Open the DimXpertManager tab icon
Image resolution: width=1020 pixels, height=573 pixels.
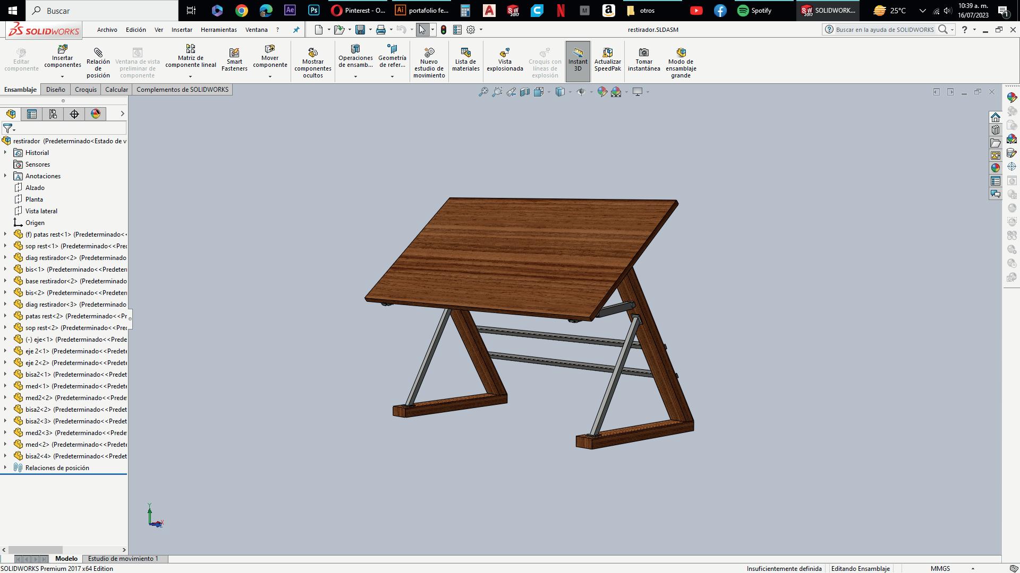(x=74, y=114)
